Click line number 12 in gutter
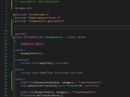 (x=6, y=37)
